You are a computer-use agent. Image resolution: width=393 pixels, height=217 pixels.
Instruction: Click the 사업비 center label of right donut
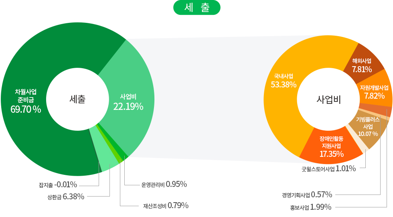point(328,99)
